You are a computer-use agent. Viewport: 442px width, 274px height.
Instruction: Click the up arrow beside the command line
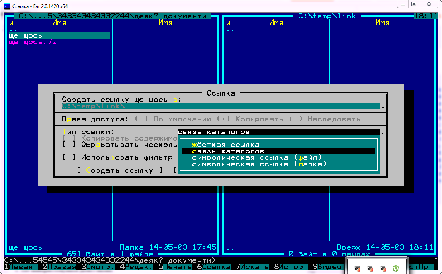436,260
